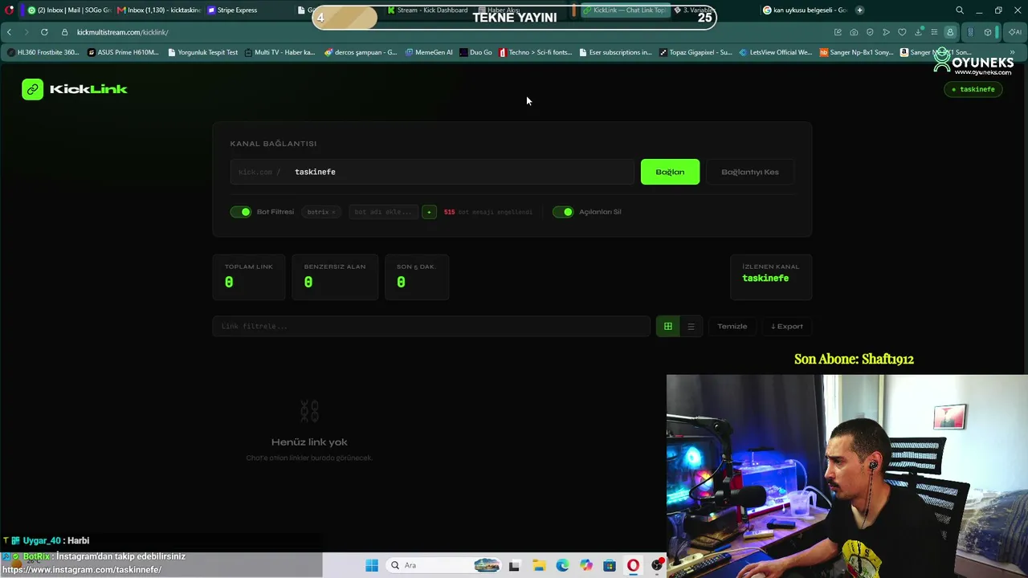Click the browser back arrow
The height and width of the screenshot is (578, 1028).
coord(9,32)
